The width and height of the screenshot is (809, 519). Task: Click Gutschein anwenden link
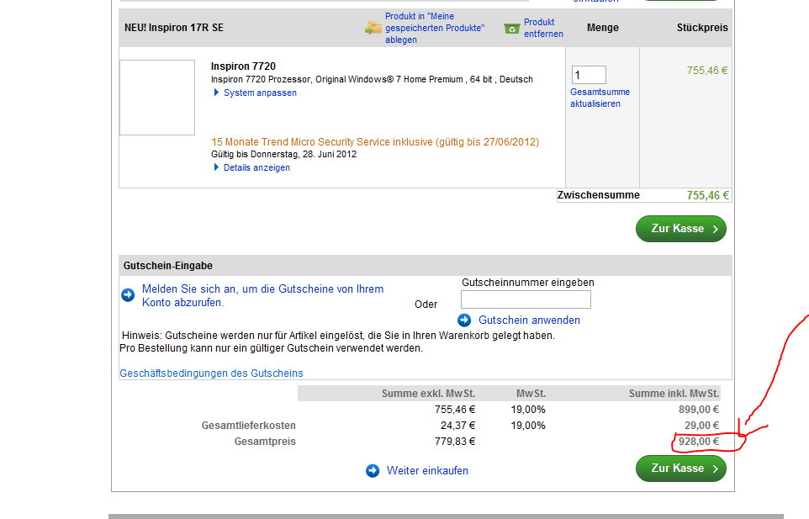(x=529, y=320)
